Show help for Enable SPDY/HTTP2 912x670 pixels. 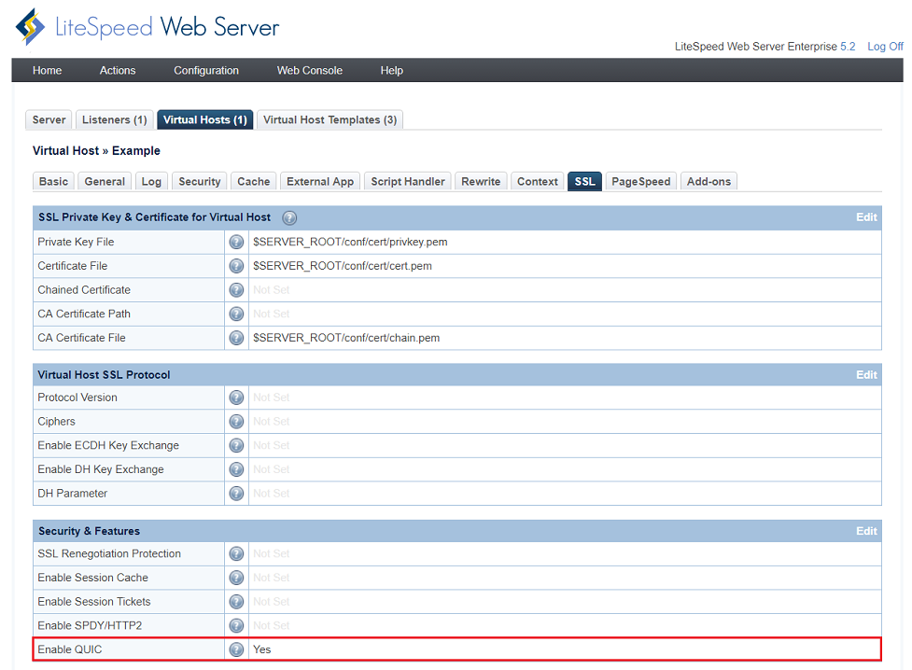236,626
